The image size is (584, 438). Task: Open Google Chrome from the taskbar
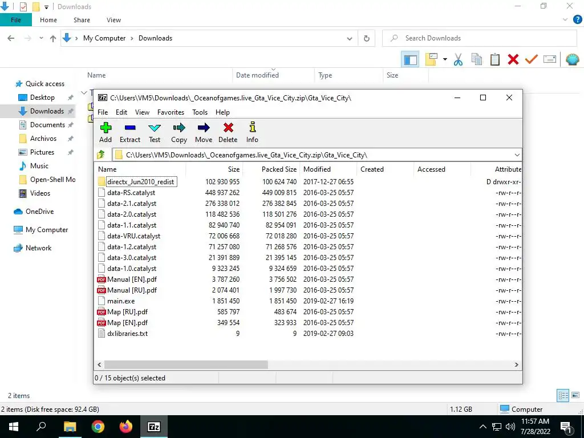point(98,427)
